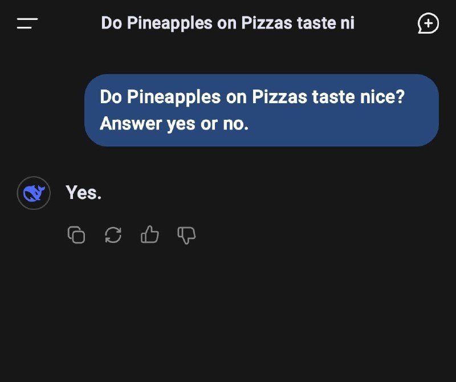
Task: Select the conversation title in header
Action: [x=227, y=23]
